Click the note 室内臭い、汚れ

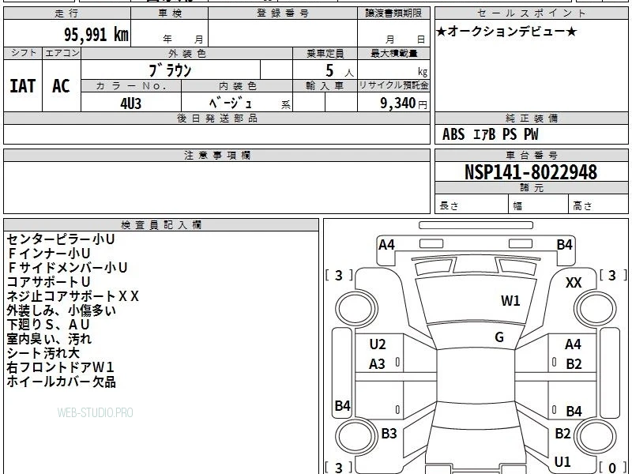(x=49, y=339)
